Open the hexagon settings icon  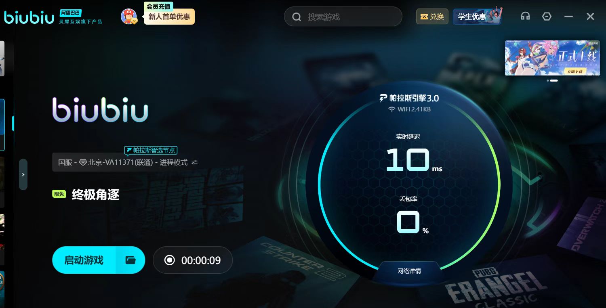coord(547,17)
